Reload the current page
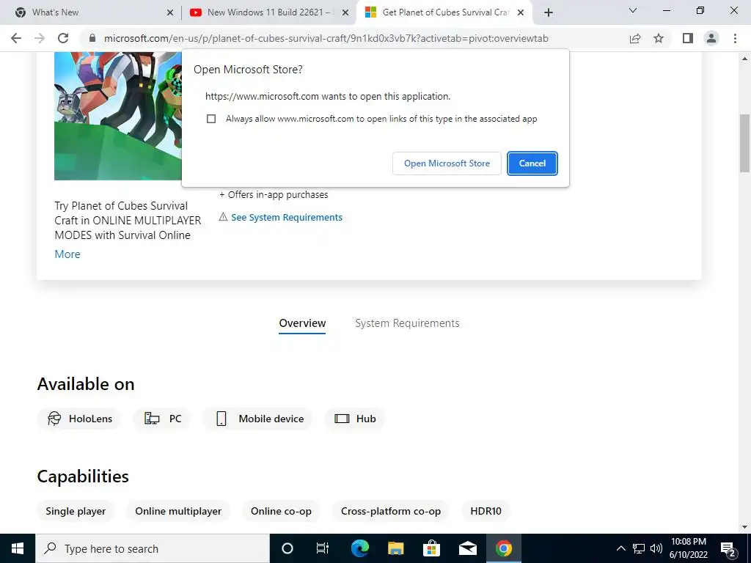This screenshot has width=751, height=563. (x=63, y=38)
